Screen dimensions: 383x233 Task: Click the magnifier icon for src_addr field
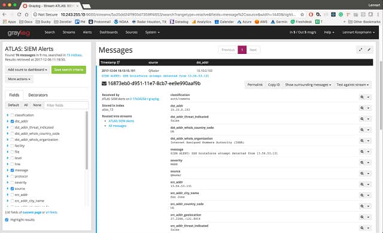point(362,184)
